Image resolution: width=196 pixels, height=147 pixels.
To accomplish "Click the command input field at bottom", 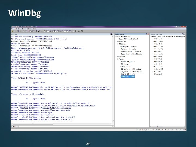I will pos(65,127).
